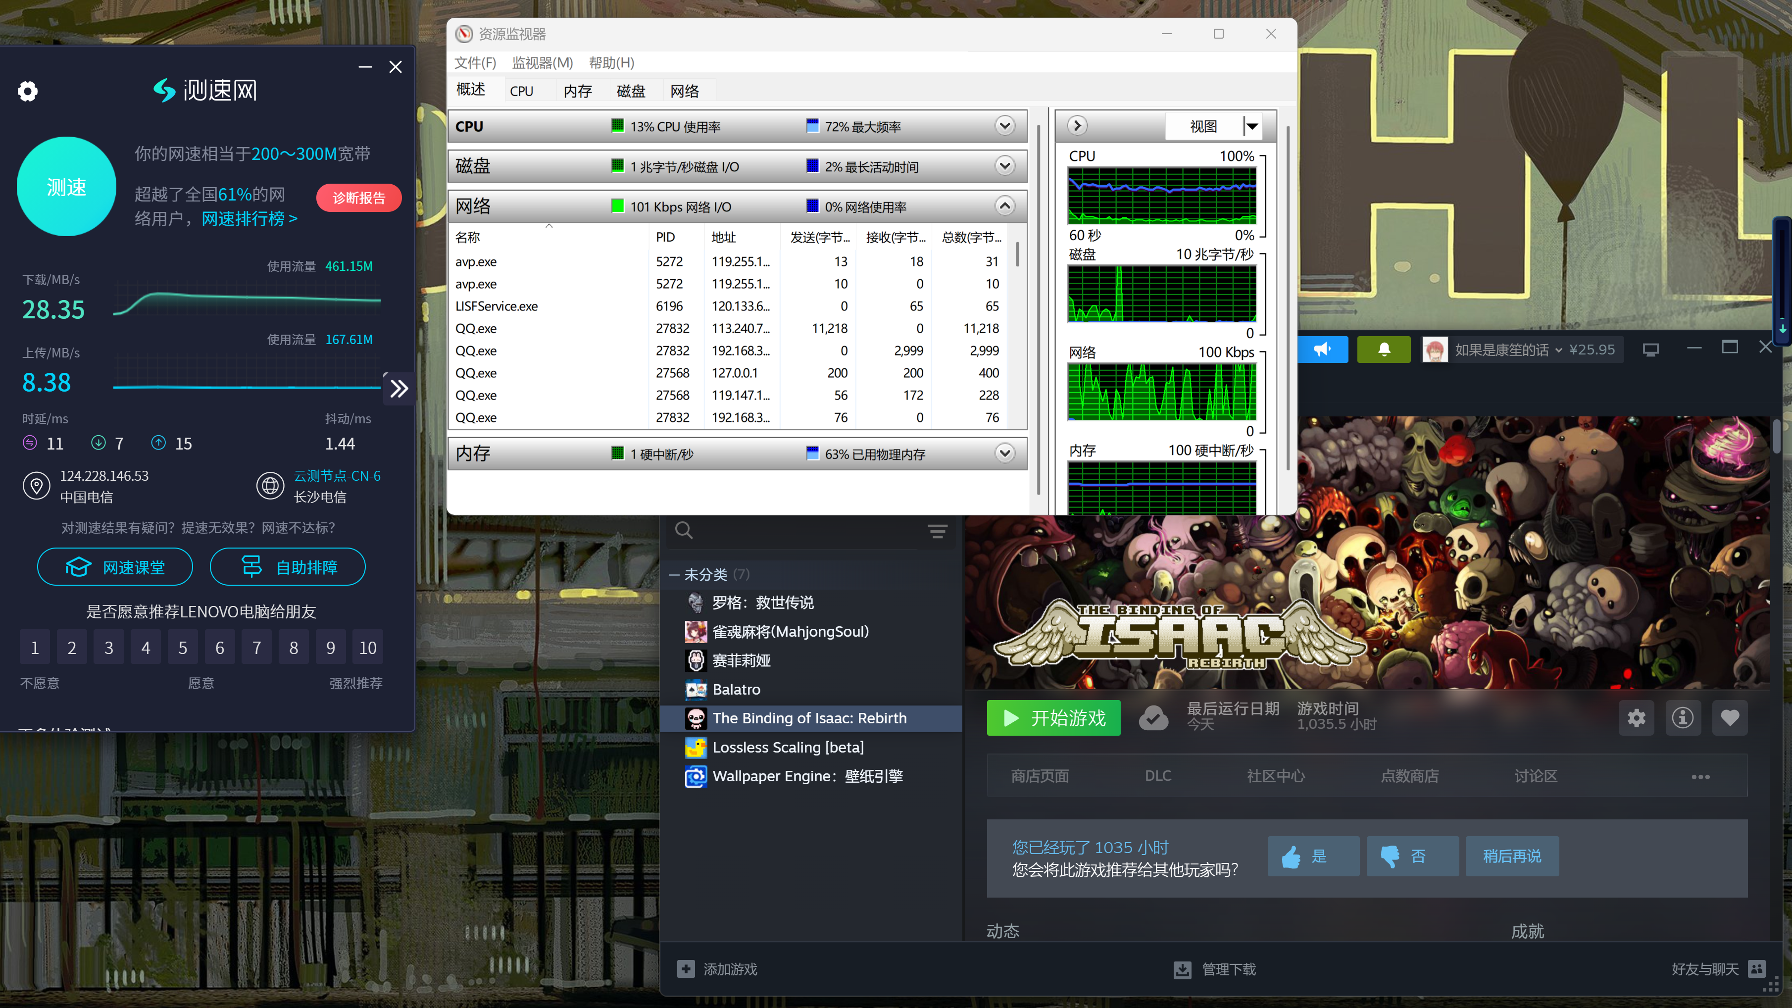The width and height of the screenshot is (1792, 1008).
Task: Click cloud sync status icon
Action: point(1153,718)
